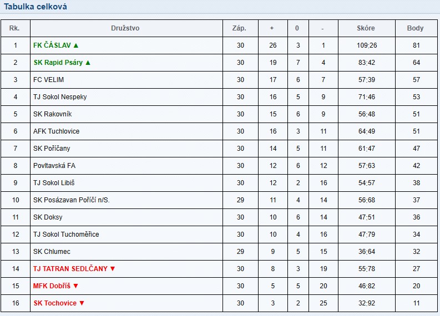The height and width of the screenshot is (316, 440).
Task: Click the Rk. rank column header
Action: pyautogui.click(x=14, y=28)
